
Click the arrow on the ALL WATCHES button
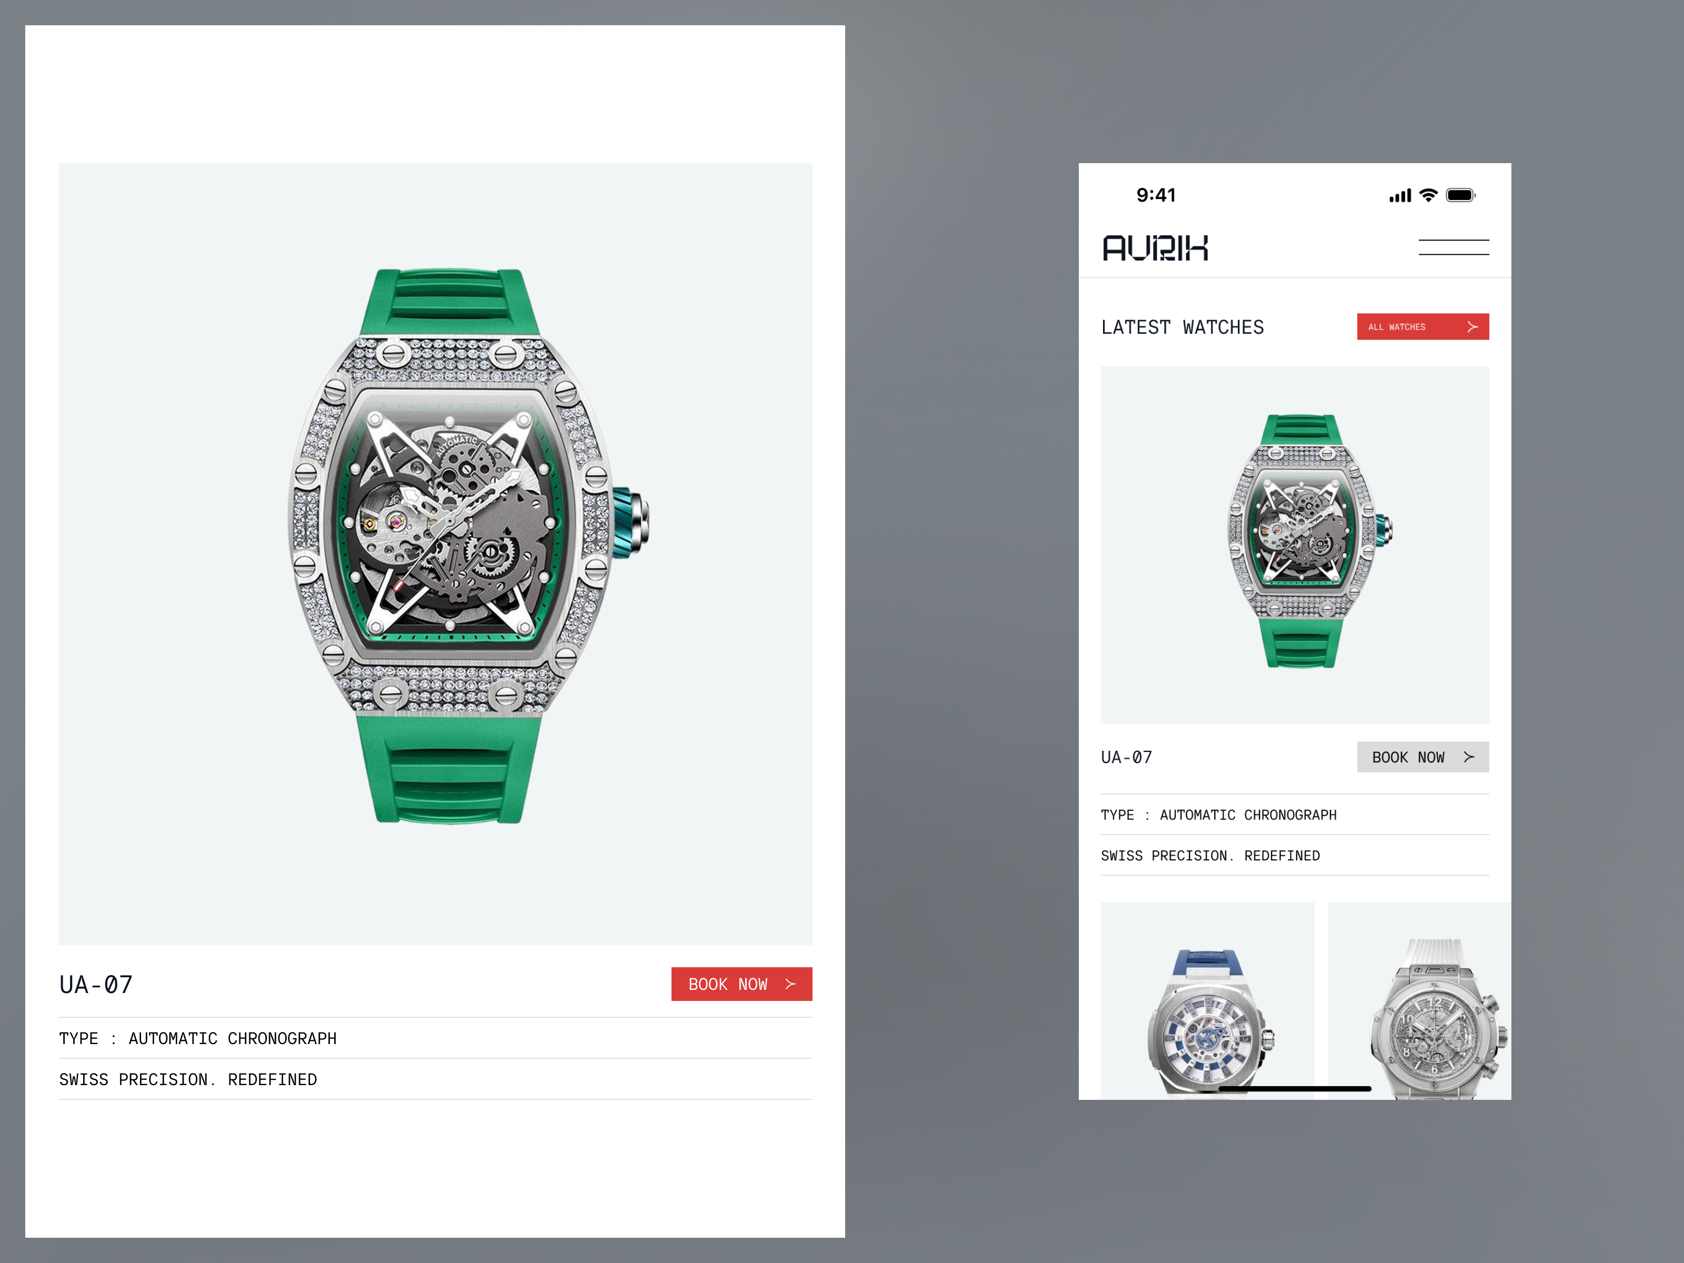pyautogui.click(x=1472, y=327)
